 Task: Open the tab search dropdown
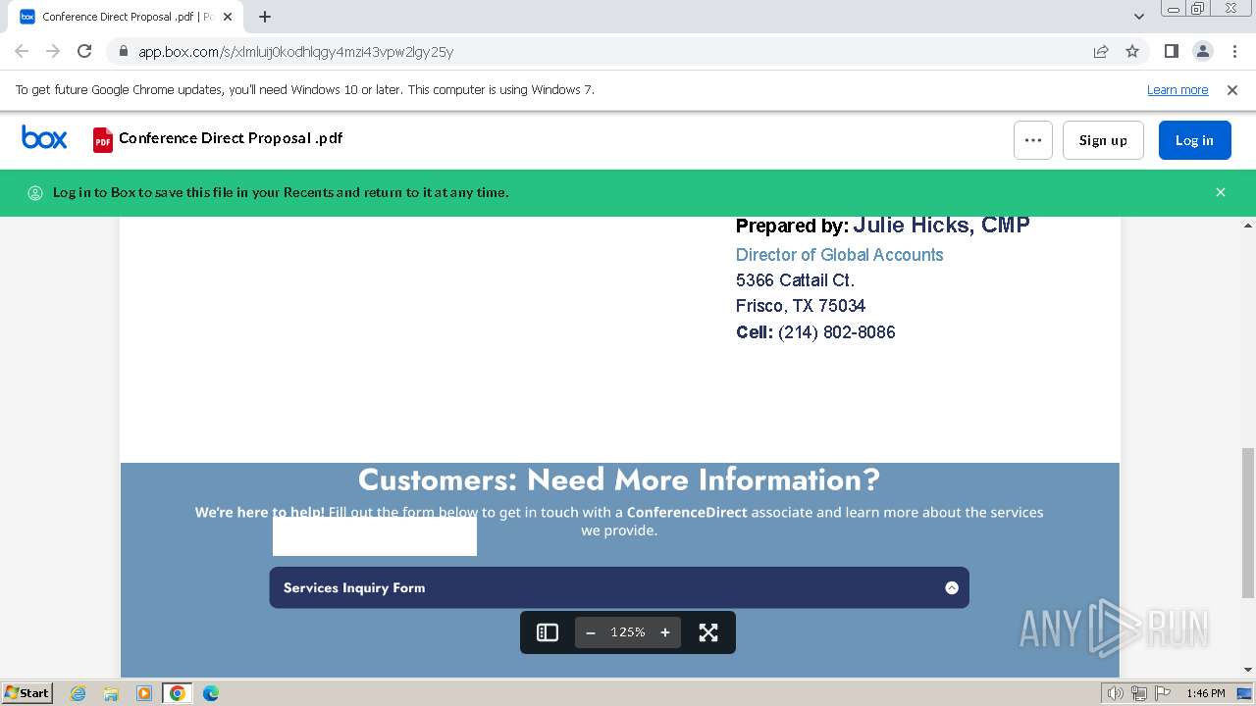click(x=1139, y=17)
